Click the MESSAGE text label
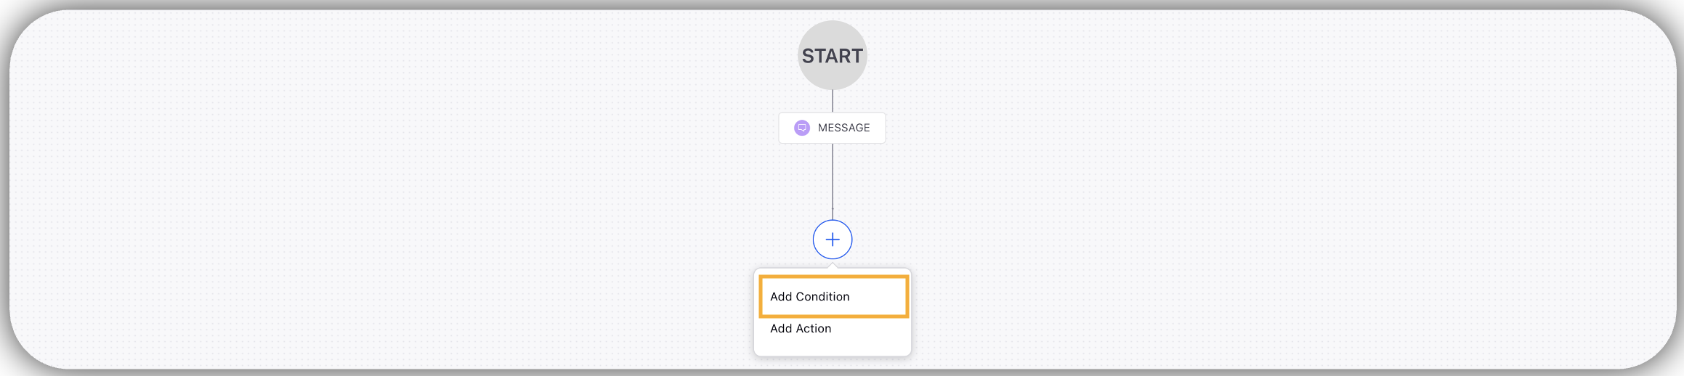1684x376 pixels. [x=844, y=128]
